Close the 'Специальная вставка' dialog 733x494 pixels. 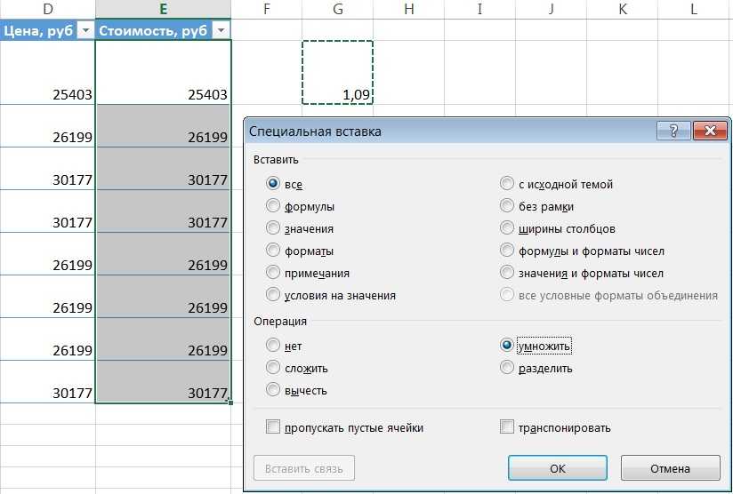coord(710,131)
